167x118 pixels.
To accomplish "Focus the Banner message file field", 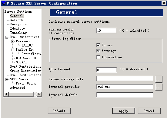I will click(125, 78).
